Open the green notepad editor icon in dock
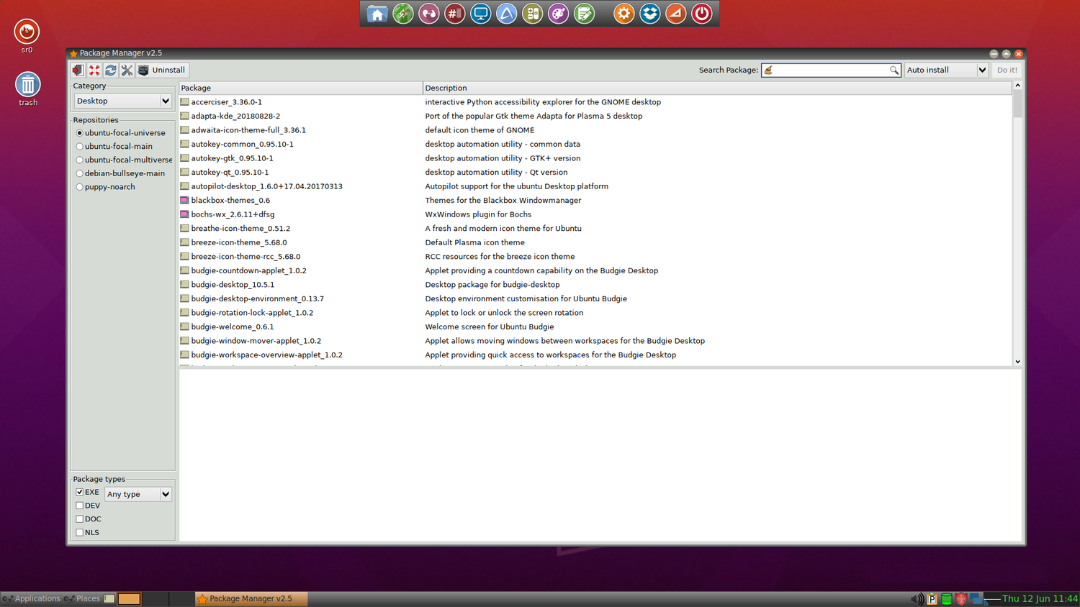Image resolution: width=1080 pixels, height=607 pixels. click(x=584, y=14)
